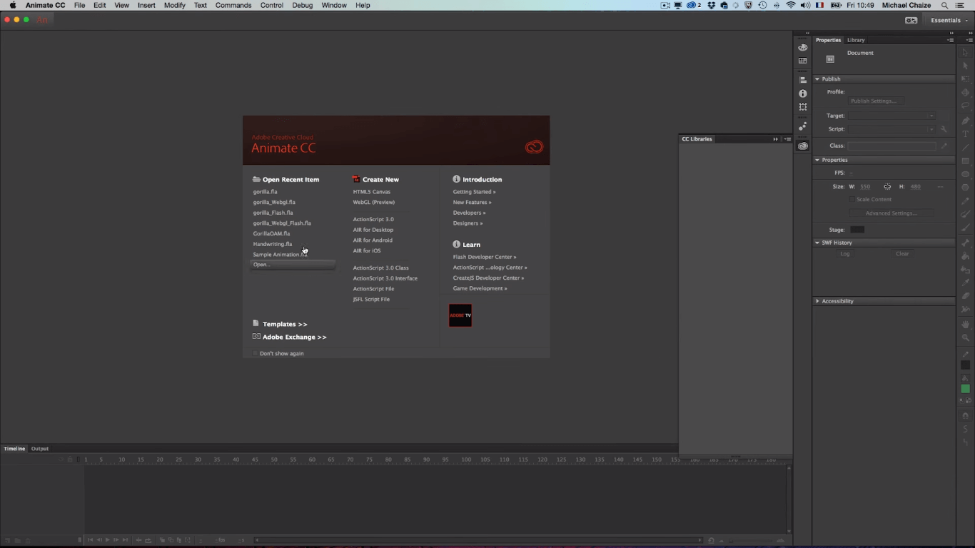This screenshot has height=548, width=975.
Task: Collapse the Properties section triangle
Action: click(818, 160)
